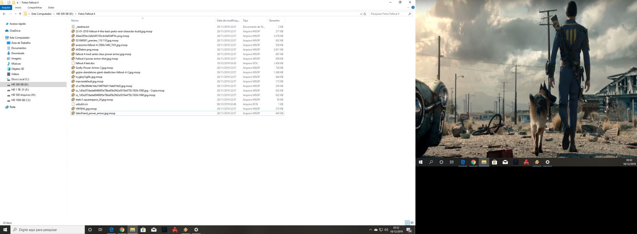
Task: Select Godly-Power-Armor-2.jpg.msop file
Action: 177,68
